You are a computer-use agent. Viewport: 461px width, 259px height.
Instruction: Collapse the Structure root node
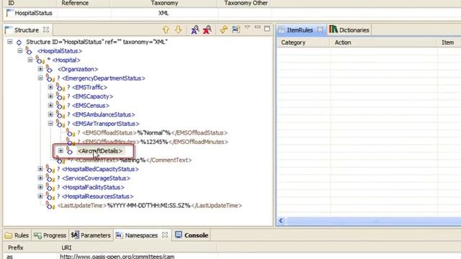point(9,42)
